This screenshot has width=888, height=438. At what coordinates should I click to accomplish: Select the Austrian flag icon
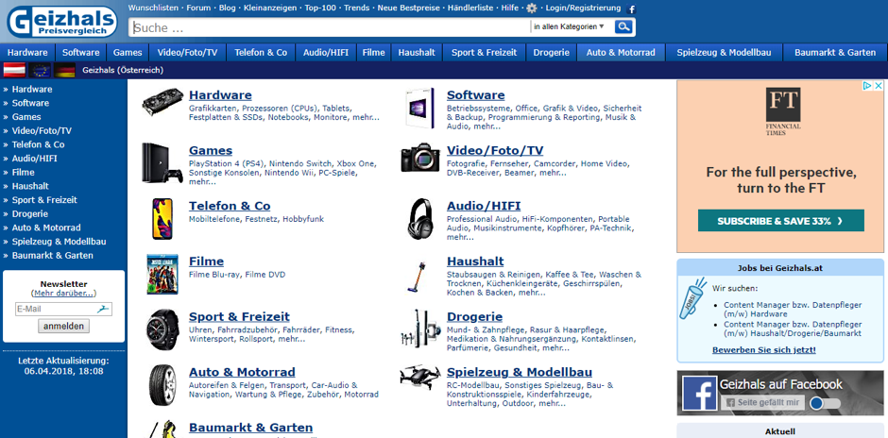point(14,70)
